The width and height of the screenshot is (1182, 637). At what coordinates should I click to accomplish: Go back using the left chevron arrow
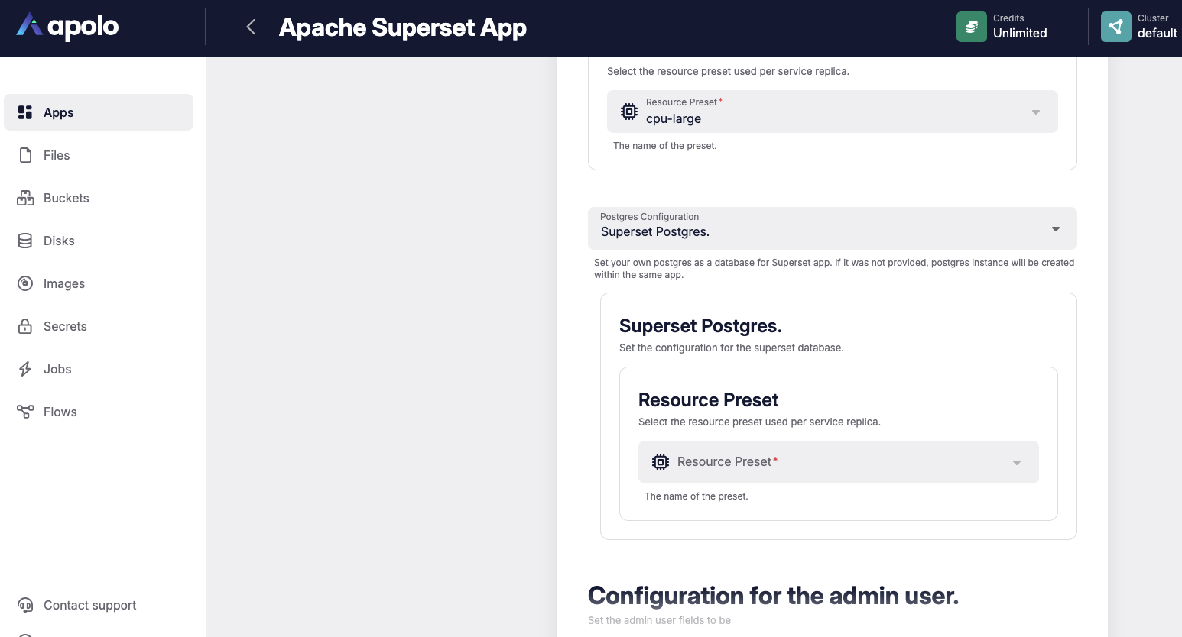pos(251,27)
